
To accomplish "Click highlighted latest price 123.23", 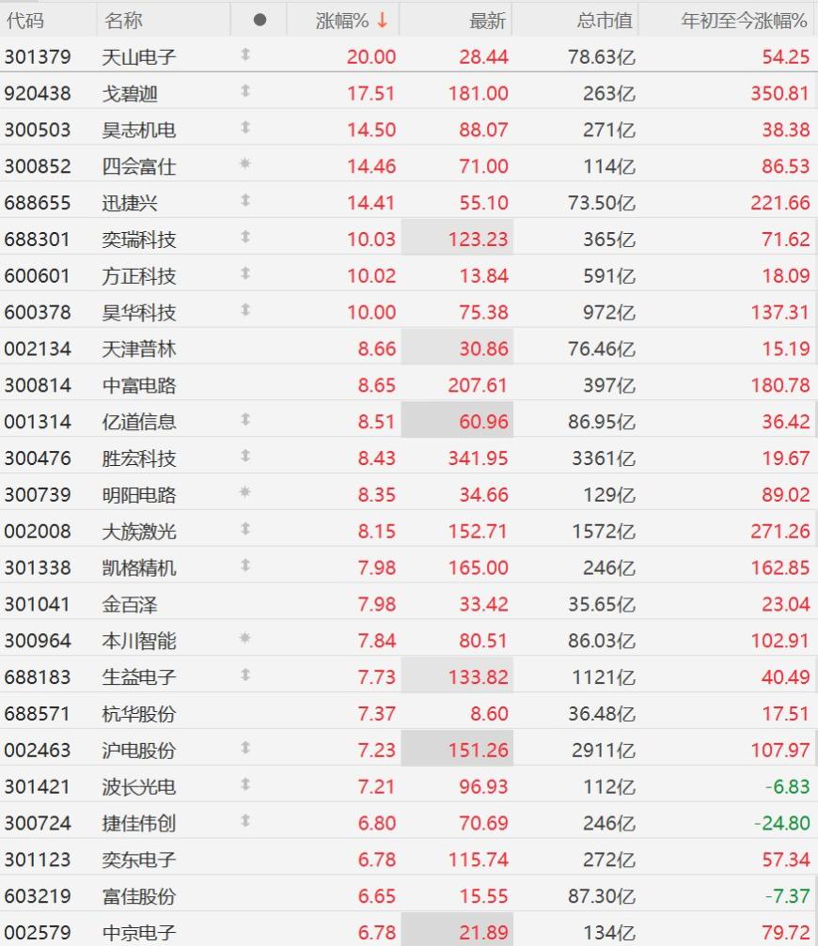I will tap(479, 240).
